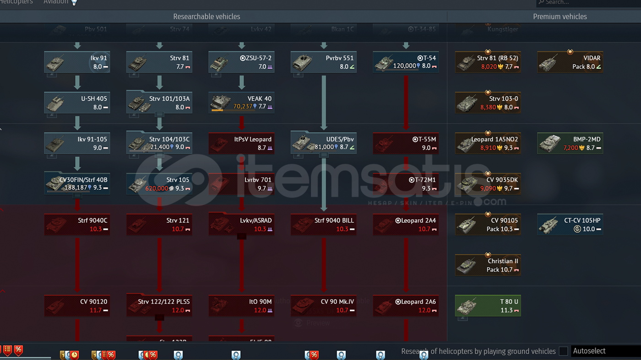Click the talisman badge above Leopard 1A5NO2
Viewport: 641px width, 360px height.
[488, 133]
